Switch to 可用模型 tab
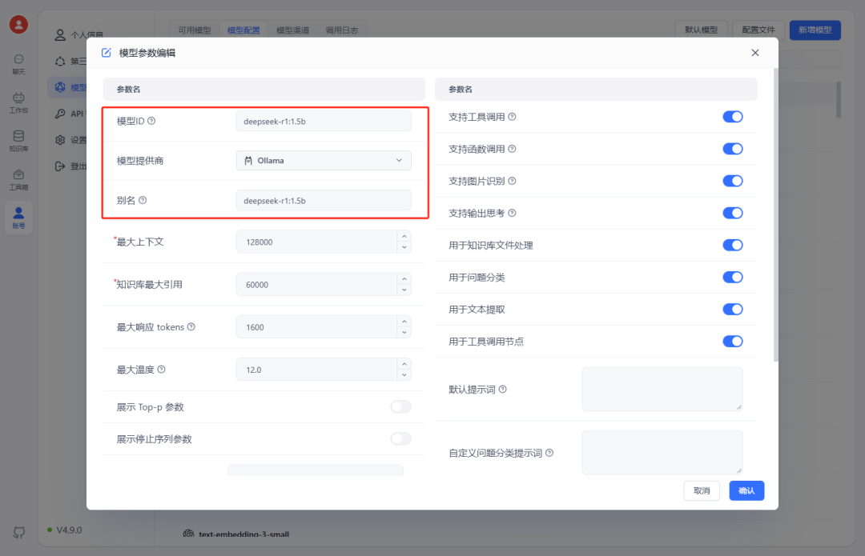The image size is (865, 556). coord(194,30)
